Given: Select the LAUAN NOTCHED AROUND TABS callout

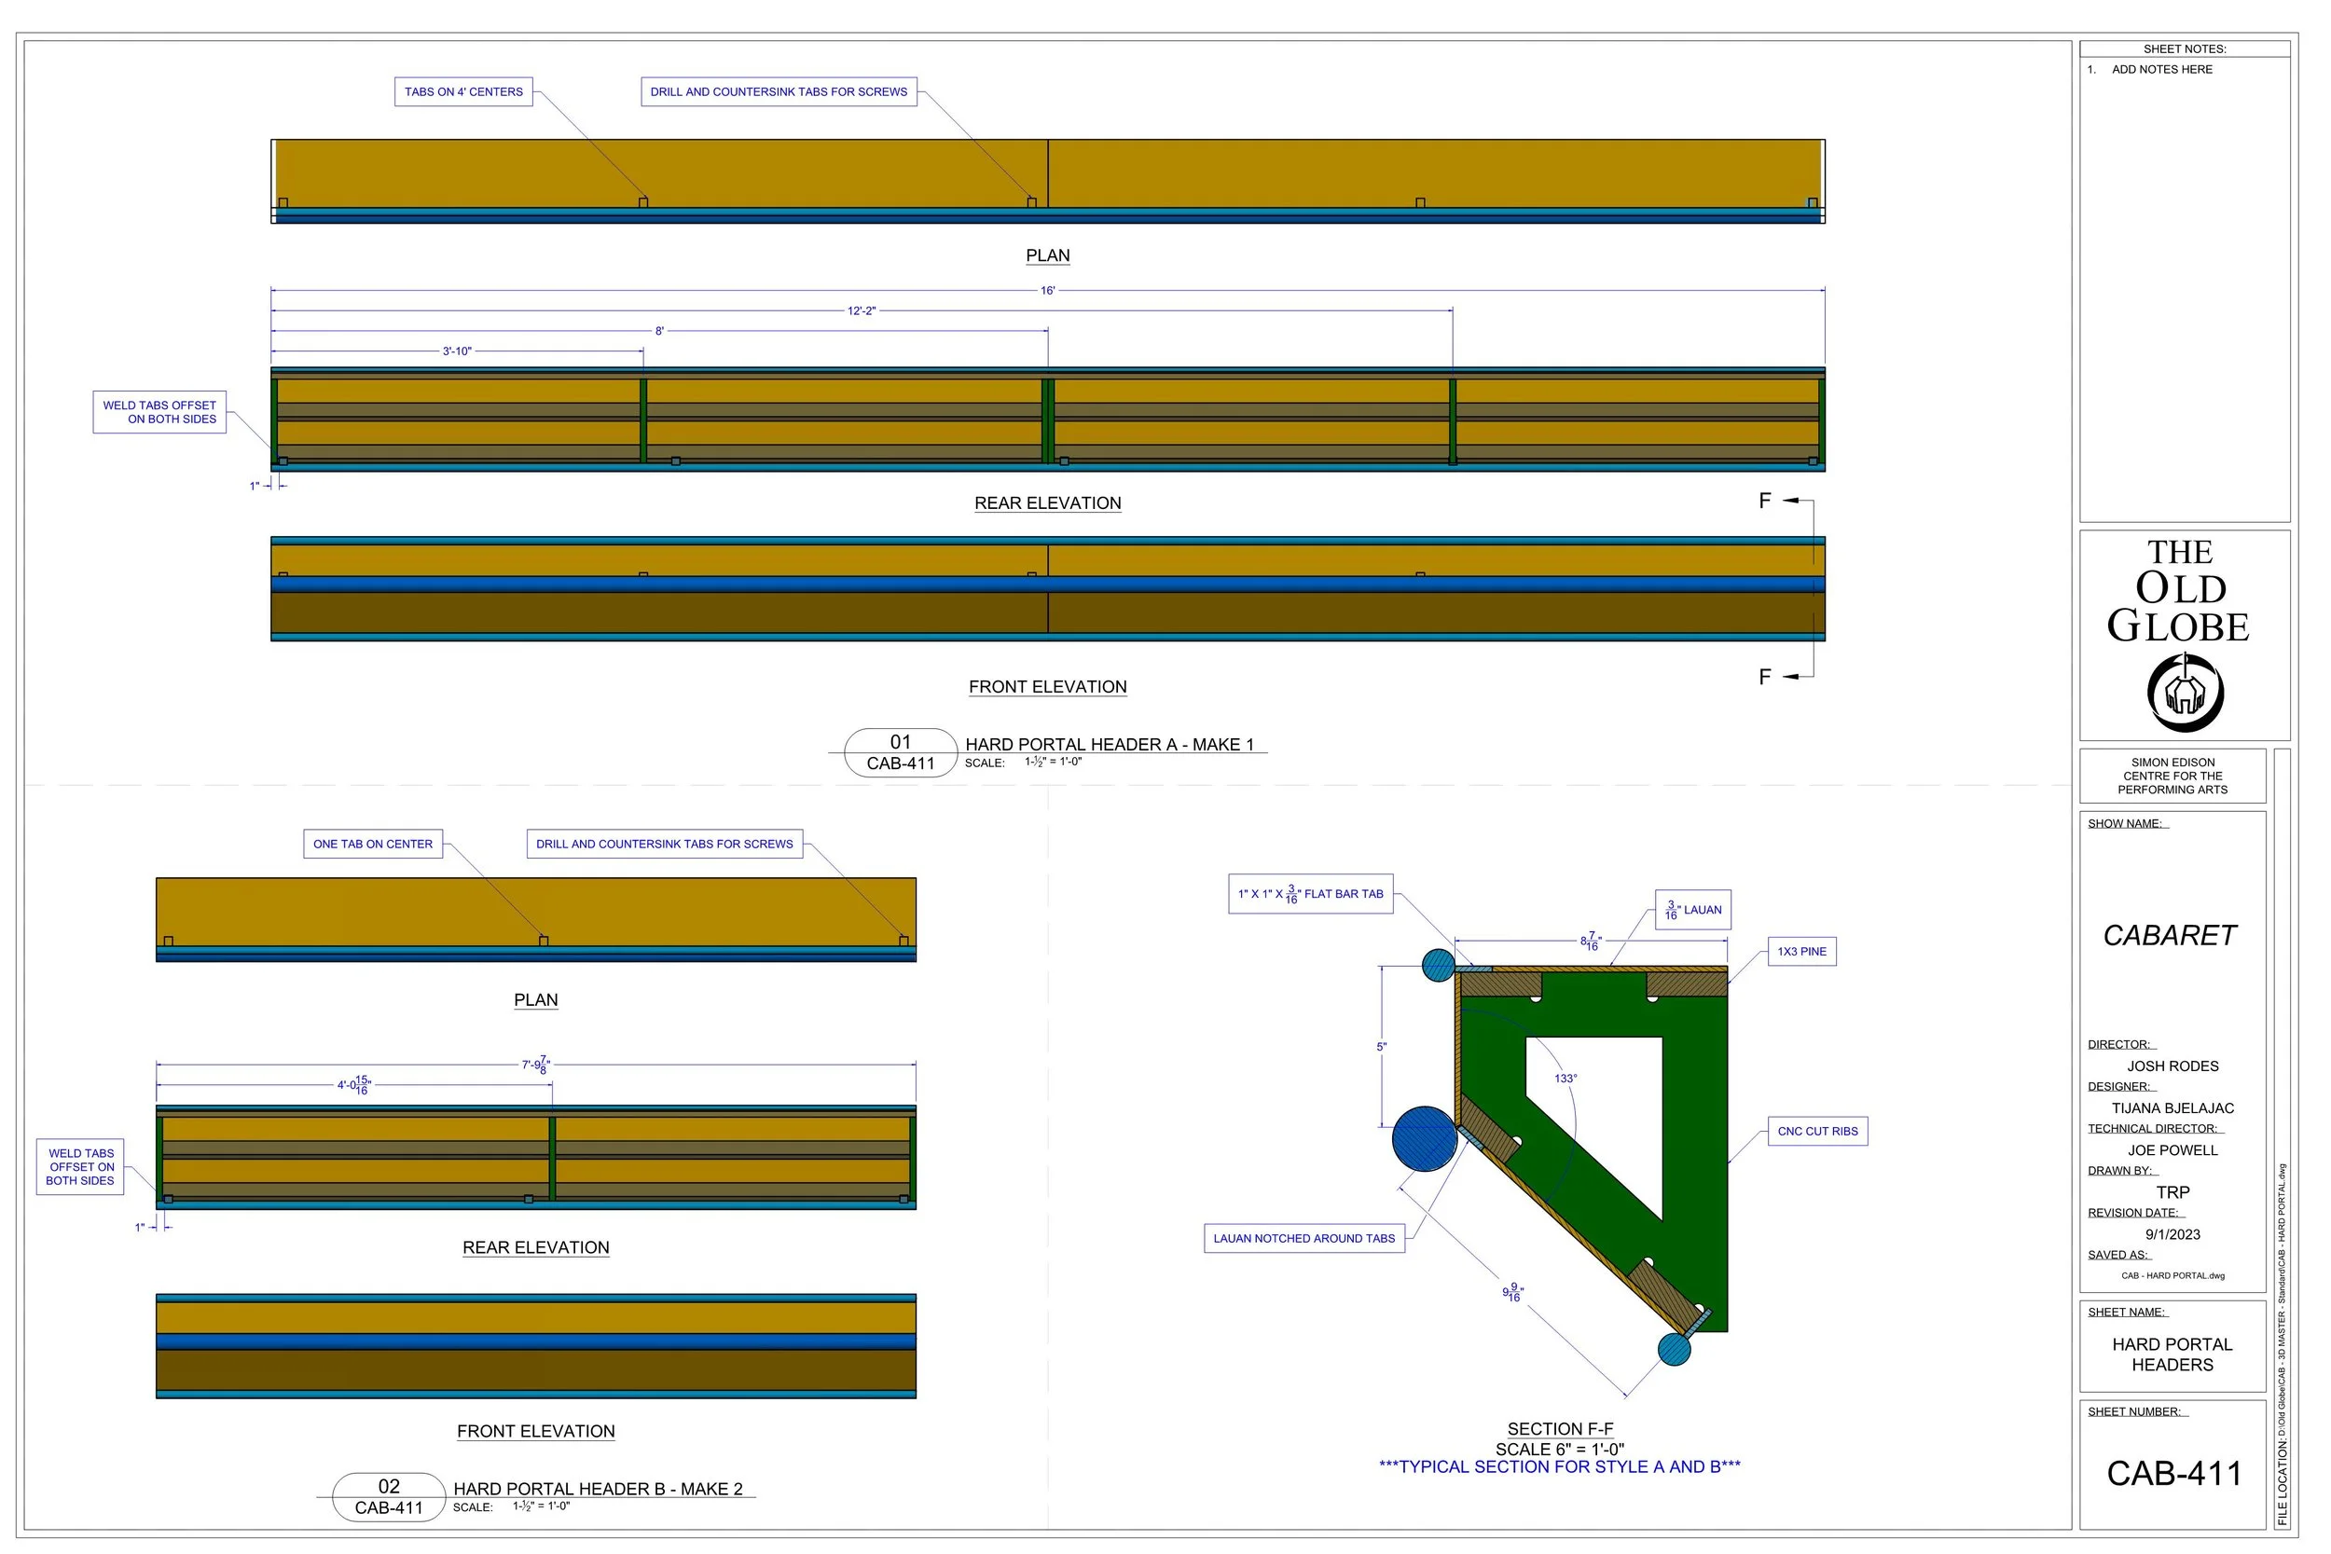Looking at the screenshot, I should click(1303, 1239).
